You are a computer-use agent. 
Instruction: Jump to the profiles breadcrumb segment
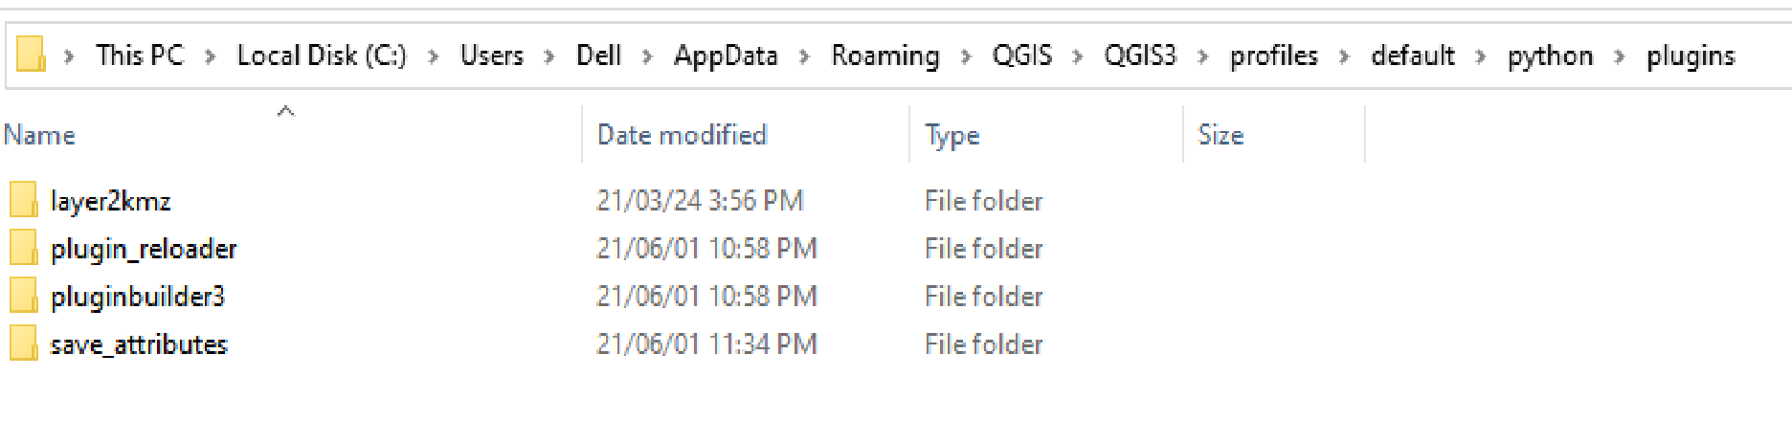pos(1274,55)
